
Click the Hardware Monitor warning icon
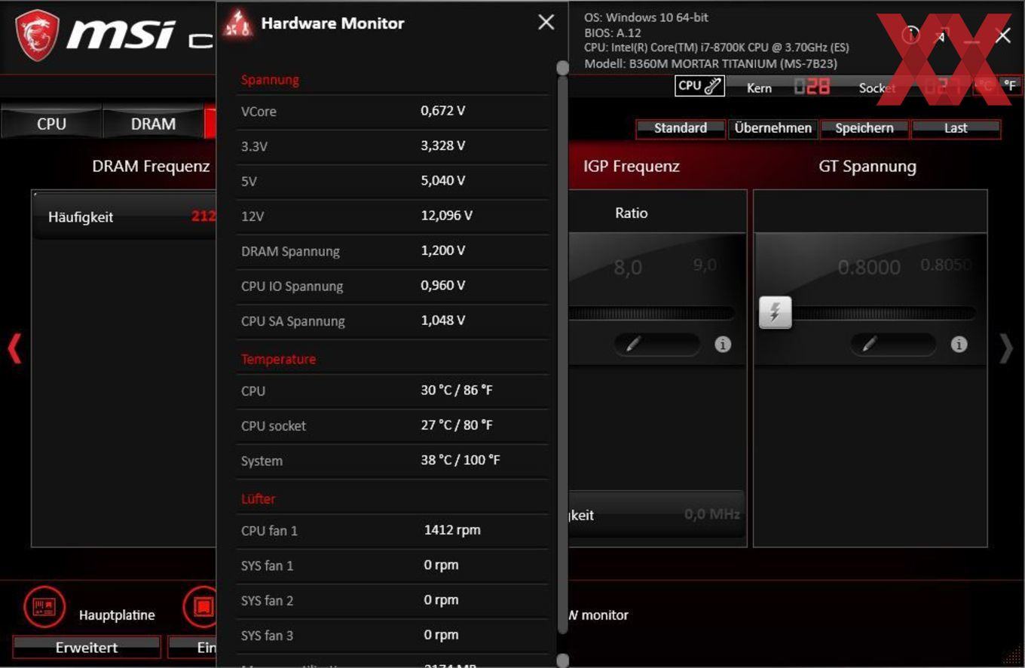pos(238,23)
